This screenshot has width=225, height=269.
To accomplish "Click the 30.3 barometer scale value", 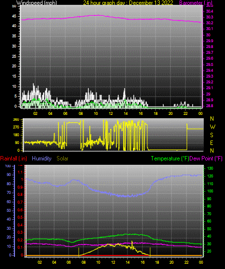I will pos(210,17).
